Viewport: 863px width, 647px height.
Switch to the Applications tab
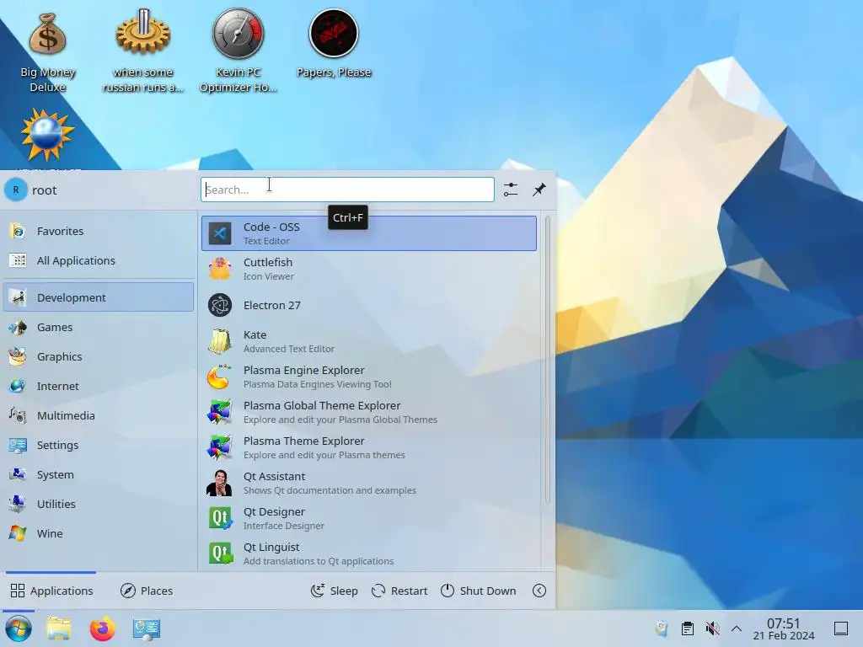pyautogui.click(x=51, y=591)
